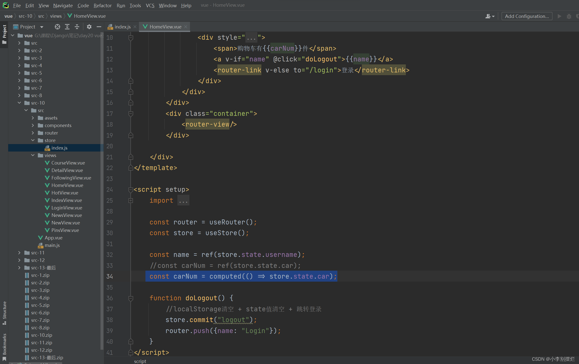Open the Tools menu
Screen dimensions: 579x364
[x=135, y=5]
